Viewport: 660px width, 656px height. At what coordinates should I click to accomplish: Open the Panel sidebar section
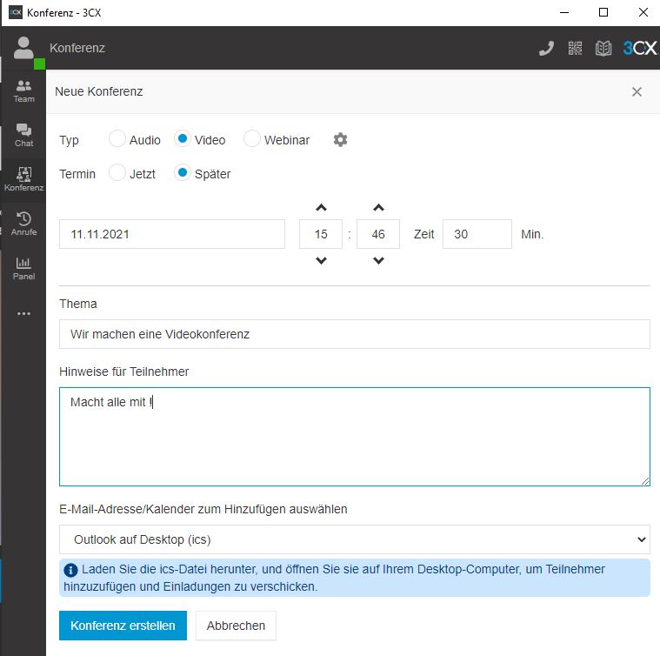[24, 269]
